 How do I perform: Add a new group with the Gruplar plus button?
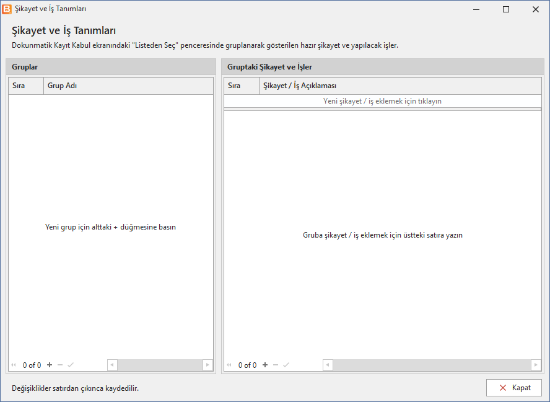[50, 365]
